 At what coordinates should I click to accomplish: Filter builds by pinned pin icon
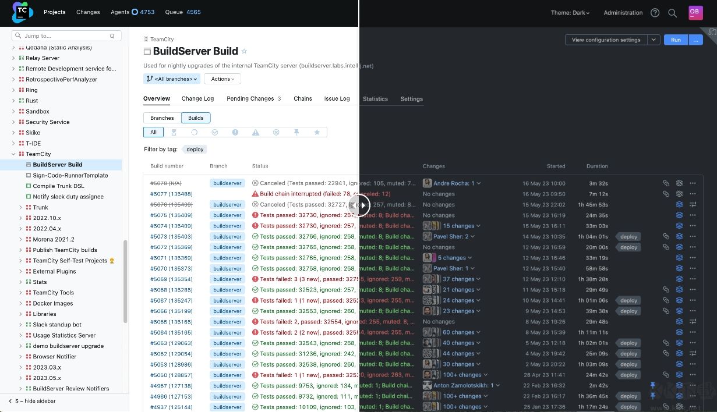pos(296,132)
